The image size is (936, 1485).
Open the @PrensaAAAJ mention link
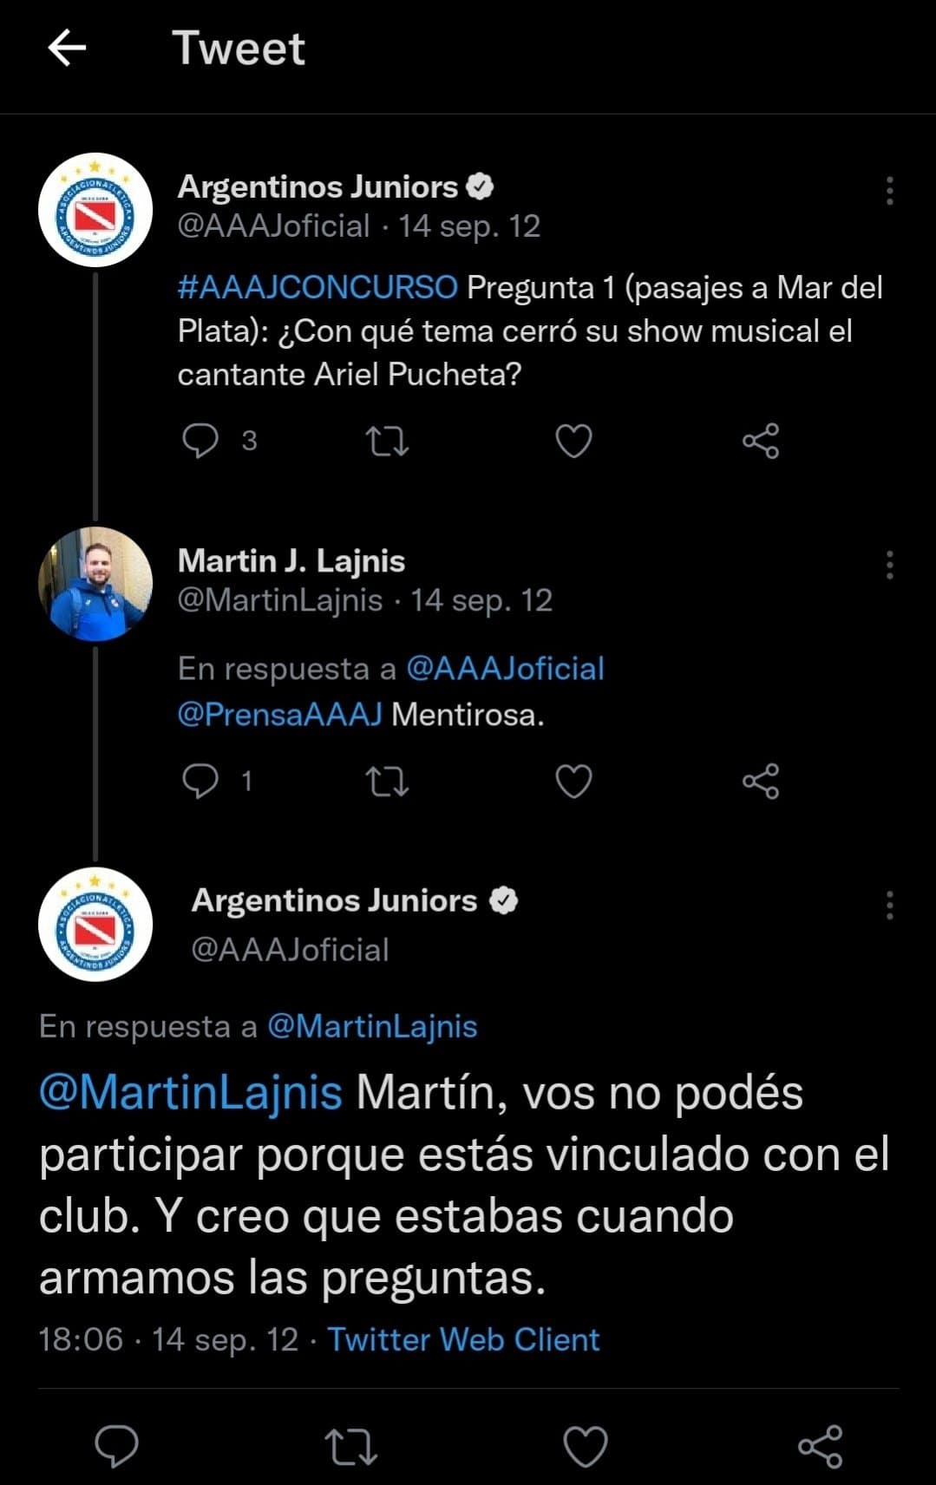tap(279, 715)
